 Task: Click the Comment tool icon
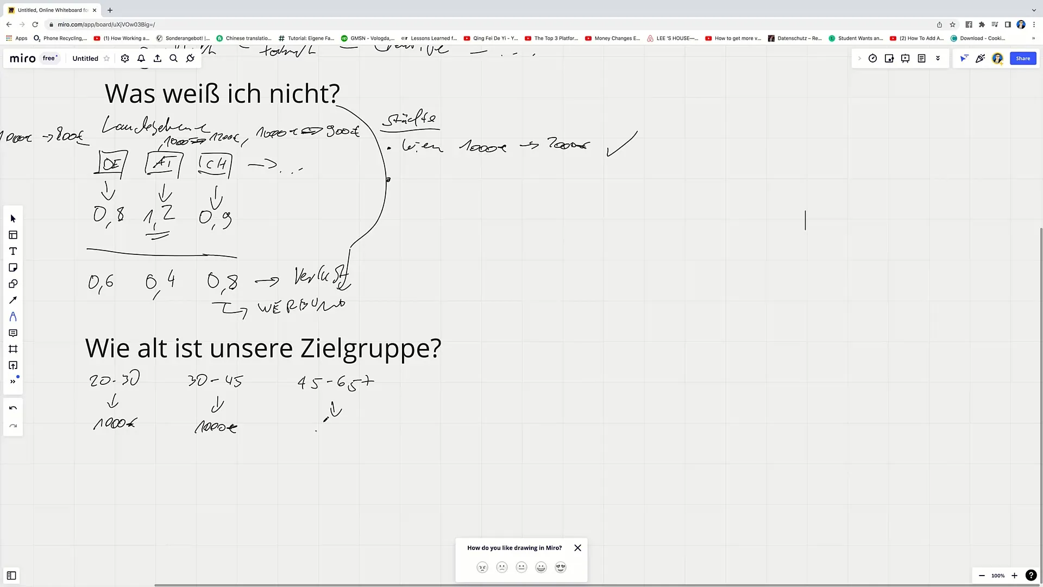(13, 333)
